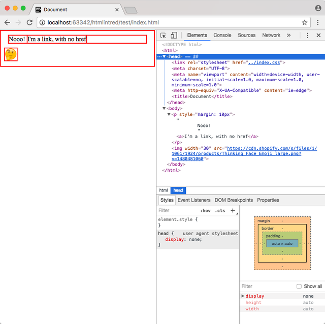Screen dimensions: 325x324
Task: Click the styles Filter input field
Action: [177, 211]
